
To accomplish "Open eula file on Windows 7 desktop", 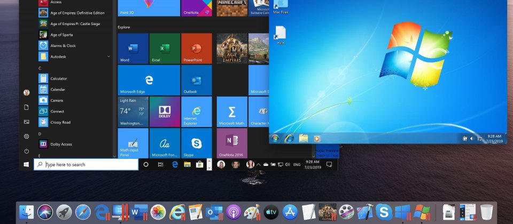I will coord(281,35).
